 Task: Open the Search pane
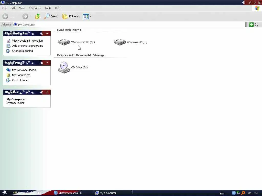point(51,16)
